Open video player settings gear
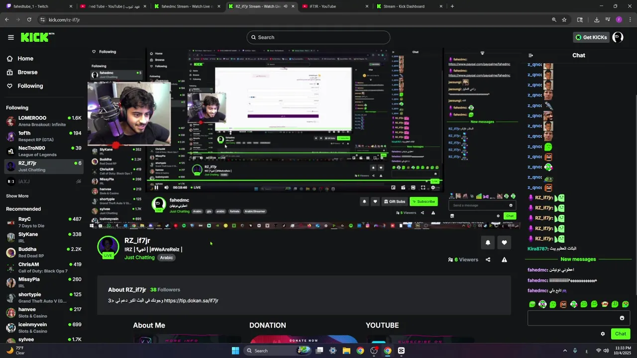 433,187
